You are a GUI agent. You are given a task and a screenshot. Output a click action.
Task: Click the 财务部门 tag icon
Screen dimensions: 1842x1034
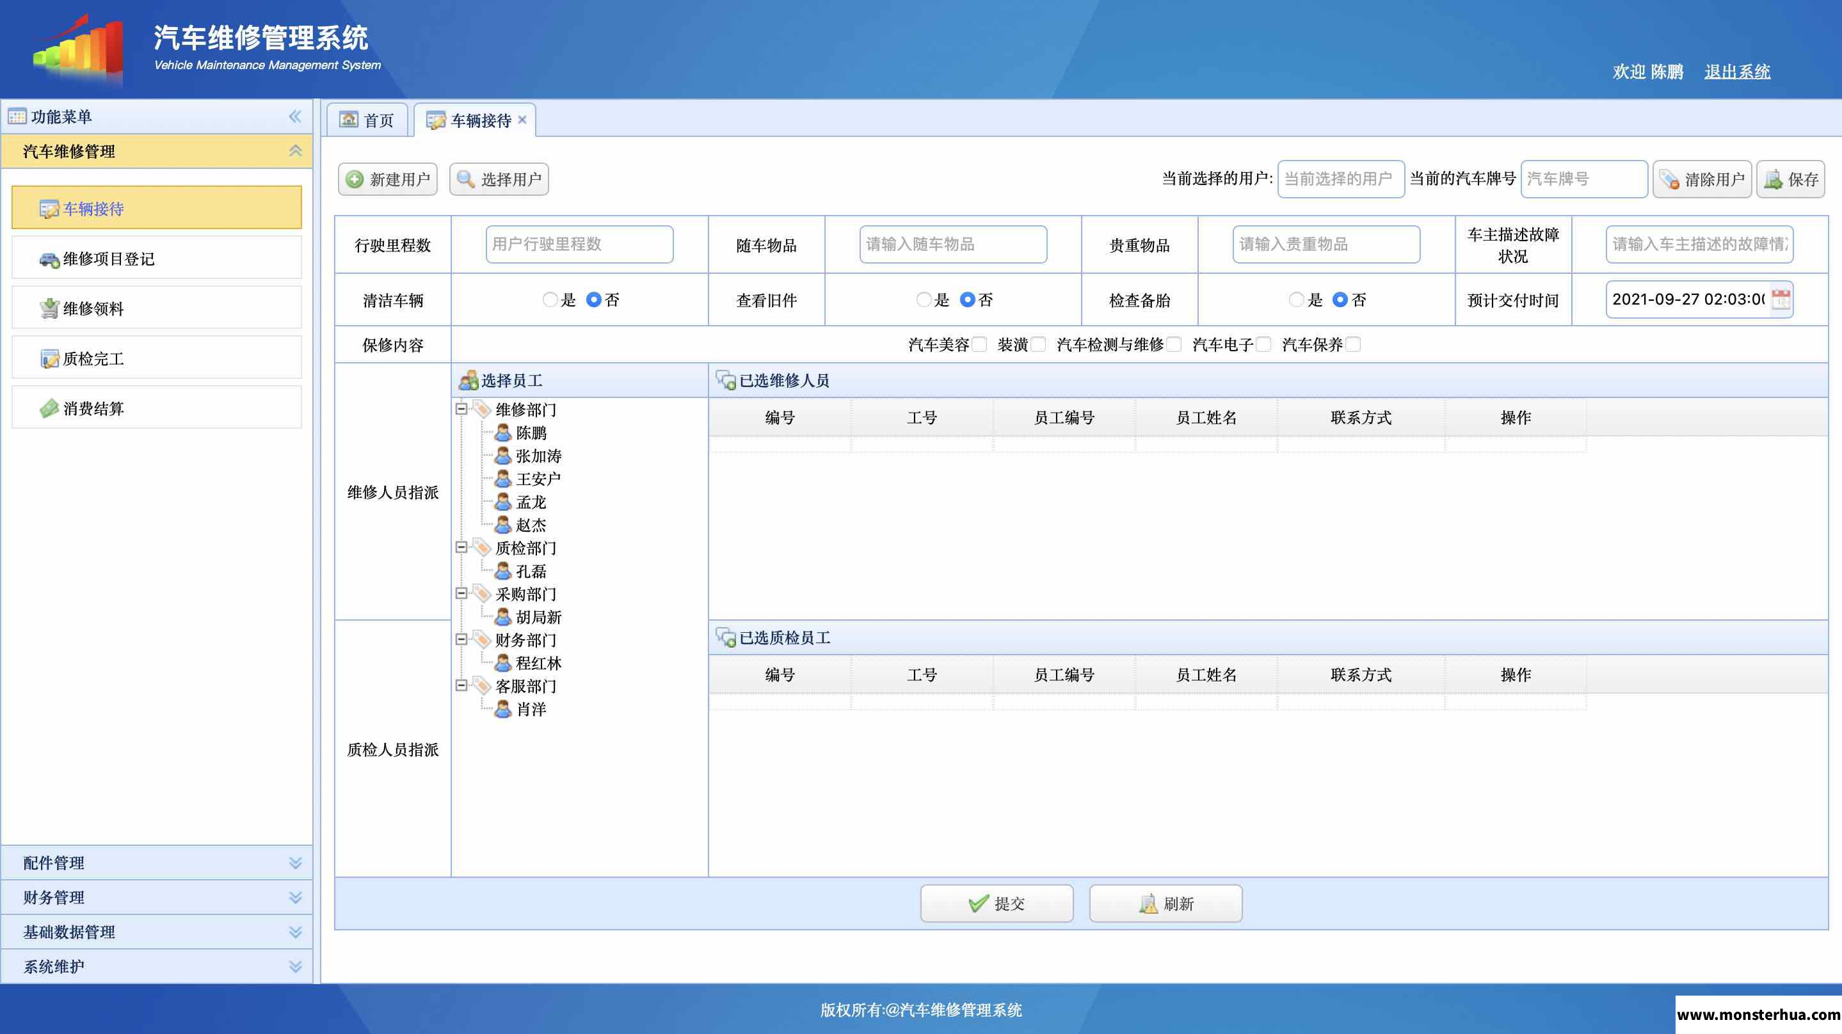[x=482, y=639]
